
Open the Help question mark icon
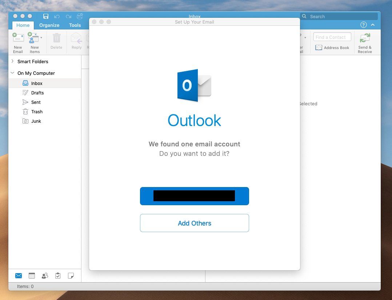364,25
